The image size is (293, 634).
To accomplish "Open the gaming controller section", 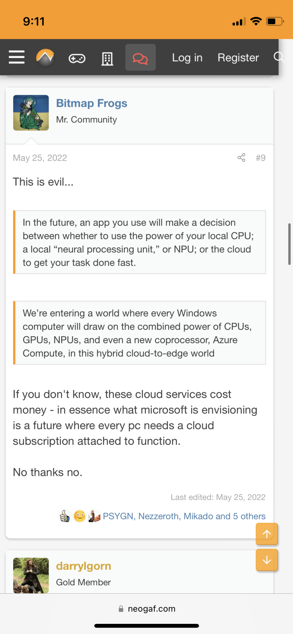I will click(x=77, y=58).
